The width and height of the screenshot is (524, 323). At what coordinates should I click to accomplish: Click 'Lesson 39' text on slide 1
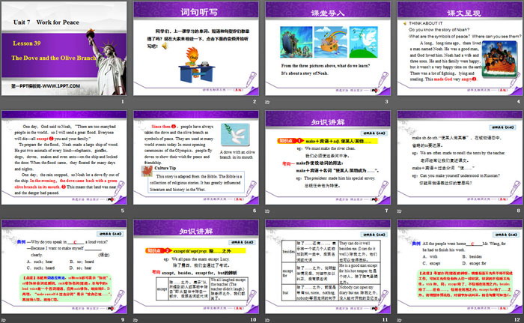pos(27,43)
